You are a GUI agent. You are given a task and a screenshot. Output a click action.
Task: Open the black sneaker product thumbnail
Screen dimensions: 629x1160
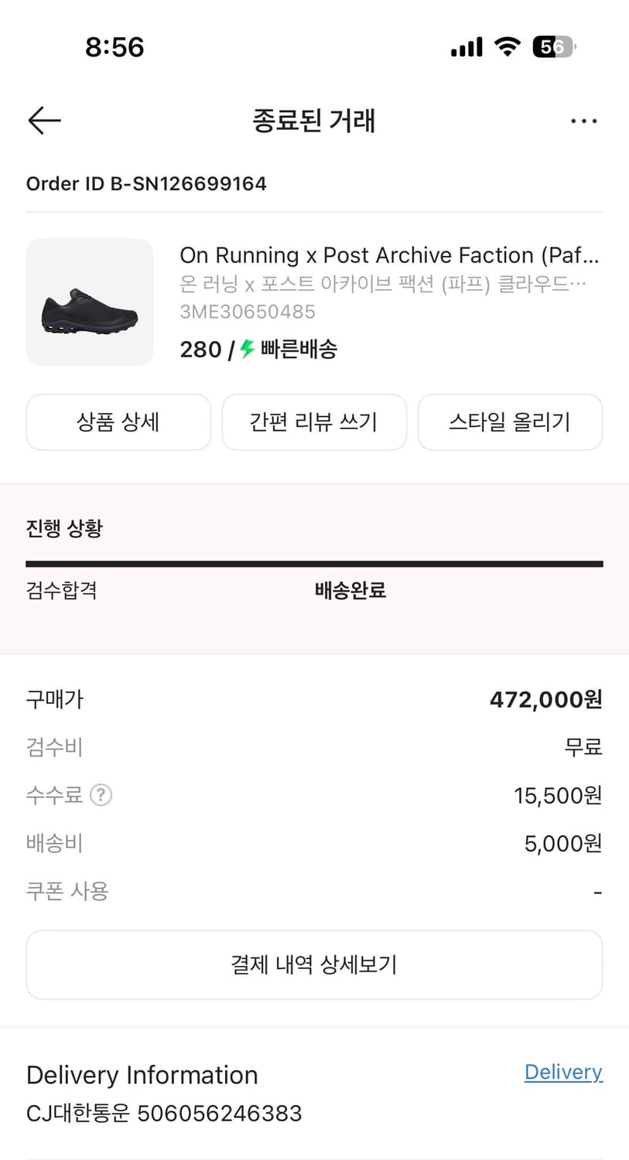pyautogui.click(x=90, y=302)
